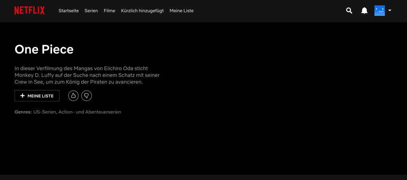Screen dimensions: 407x180
Task: Open the Filme section
Action: pos(109,11)
